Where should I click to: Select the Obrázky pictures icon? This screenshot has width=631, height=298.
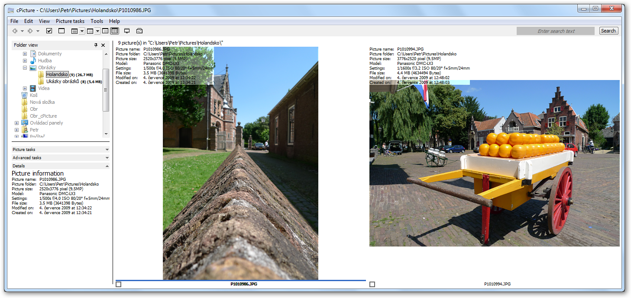[33, 67]
